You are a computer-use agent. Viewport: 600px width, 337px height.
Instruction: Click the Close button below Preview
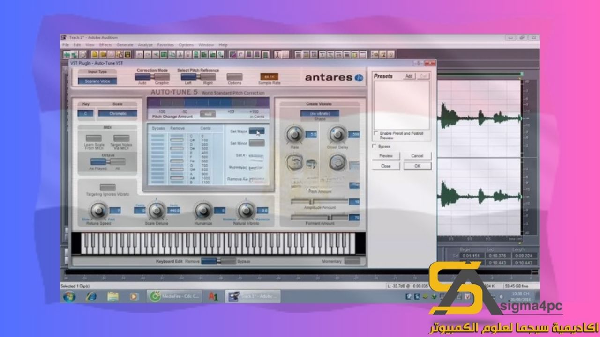[386, 166]
